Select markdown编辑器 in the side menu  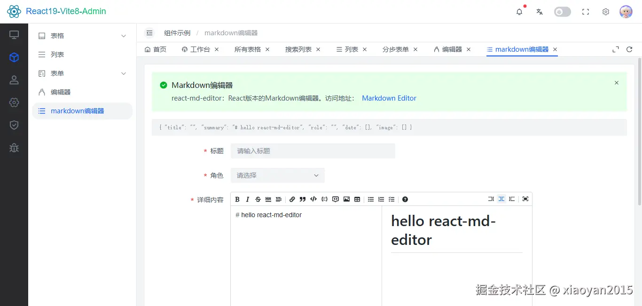[82, 111]
